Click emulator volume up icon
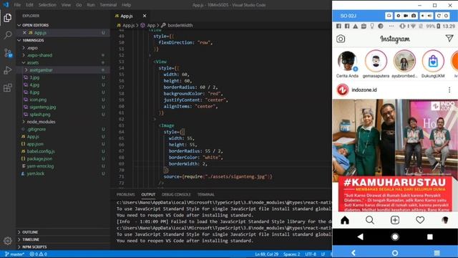Image resolution: width=458 pixels, height=258 pixels. coord(429,16)
